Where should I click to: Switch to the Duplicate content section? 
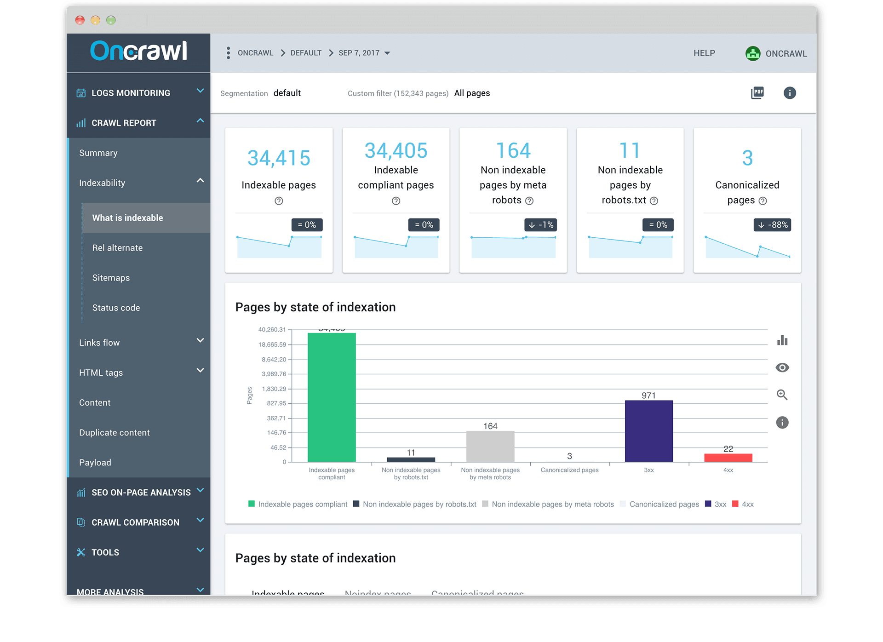(115, 432)
